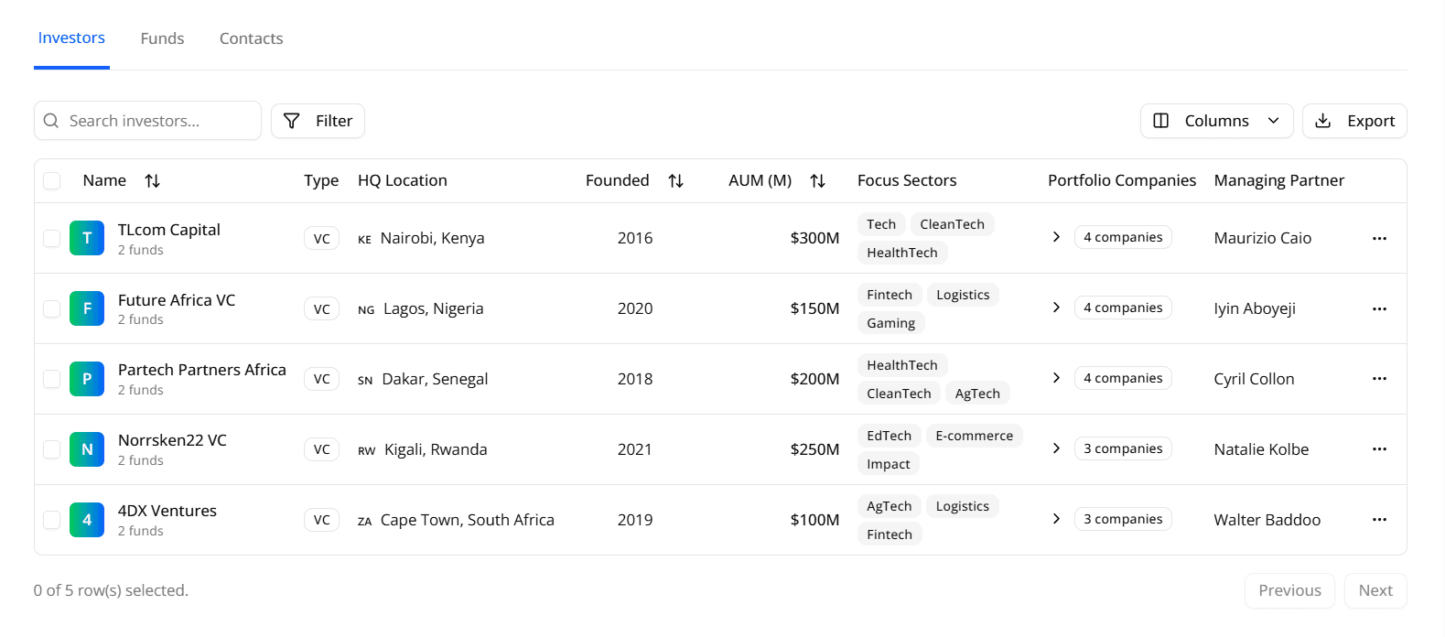Sort by AUM (M) arrows icon
The width and height of the screenshot is (1445, 637).
point(817,181)
